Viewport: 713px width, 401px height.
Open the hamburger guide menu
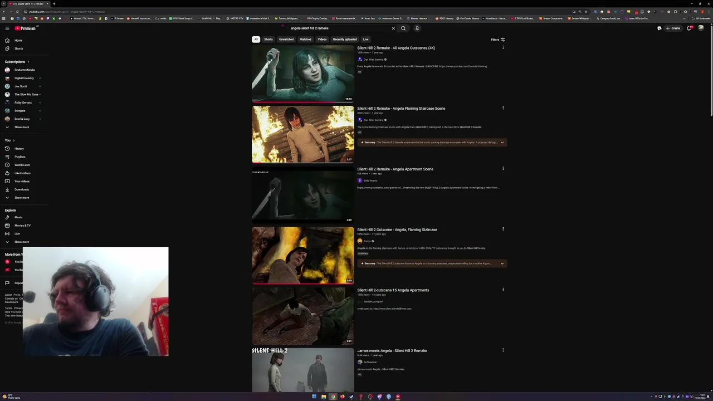[7, 28]
